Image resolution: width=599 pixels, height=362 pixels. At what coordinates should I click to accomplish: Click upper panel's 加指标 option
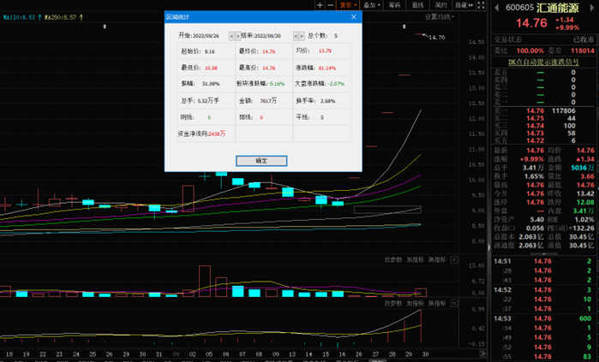coord(415,259)
